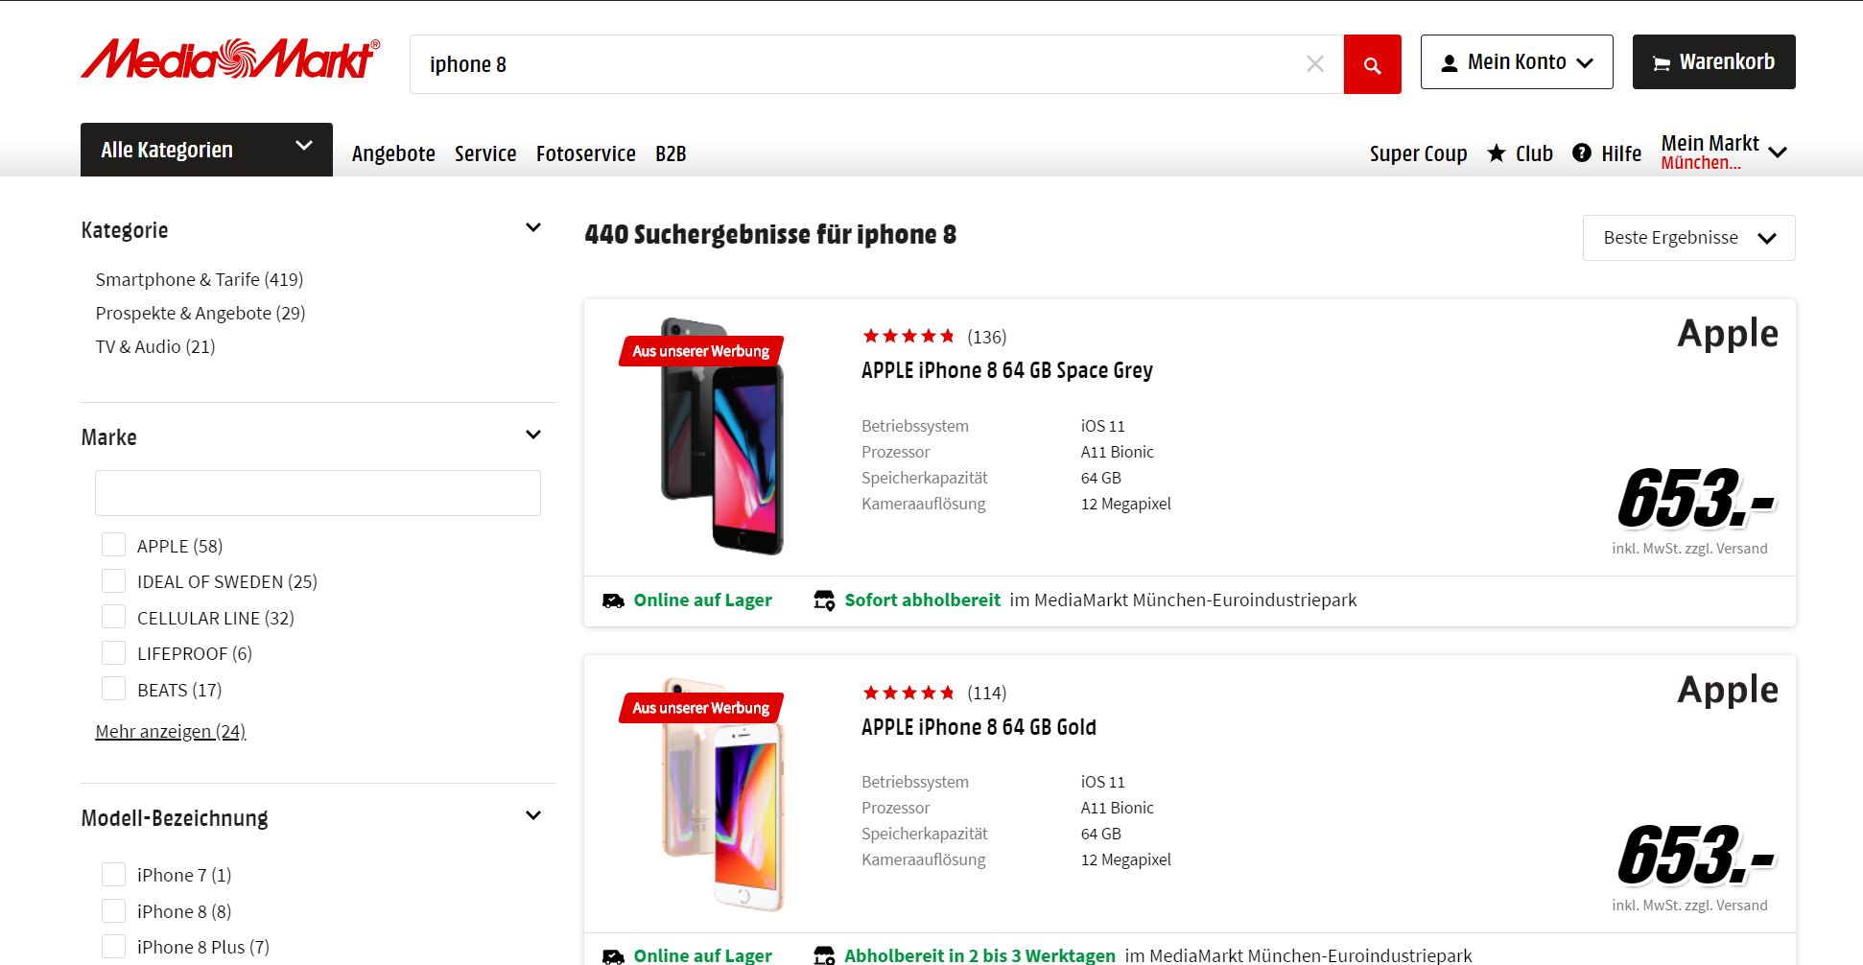Click the search magnifier icon
Screen dimensions: 1863x965
click(1372, 64)
